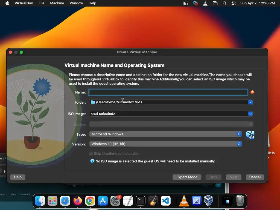Click the Next button
Screen dimensions: 280x210
pyautogui.click(x=234, y=177)
